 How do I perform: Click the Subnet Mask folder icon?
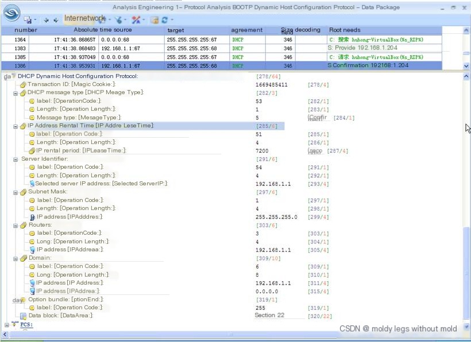pyautogui.click(x=23, y=192)
